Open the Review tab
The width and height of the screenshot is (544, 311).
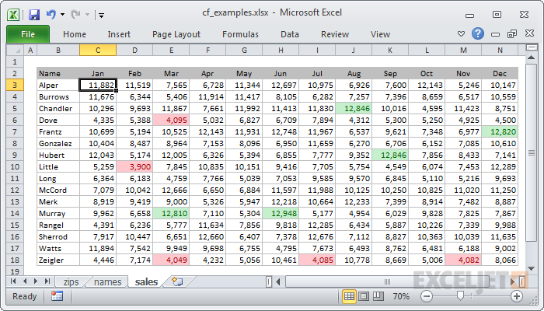pyautogui.click(x=335, y=34)
